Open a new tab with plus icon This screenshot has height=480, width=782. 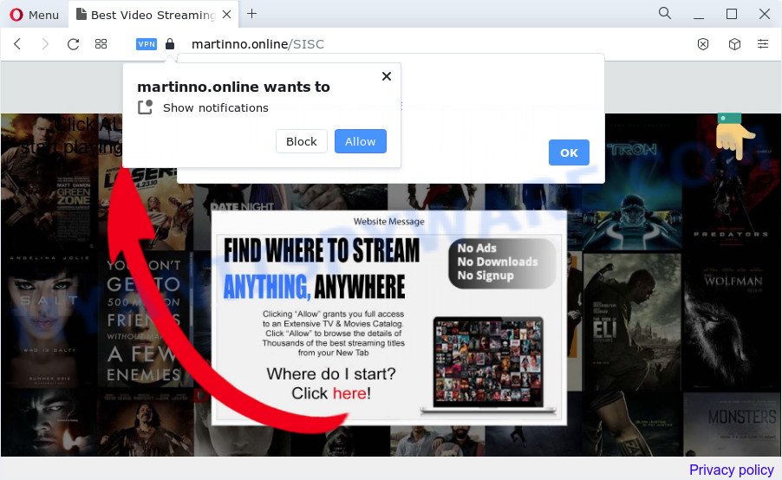coord(252,14)
